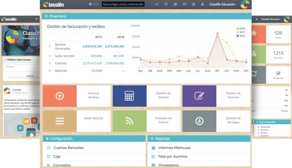Open Cuentas Bancarias link
This screenshot has width=292, height=168.
point(68,148)
